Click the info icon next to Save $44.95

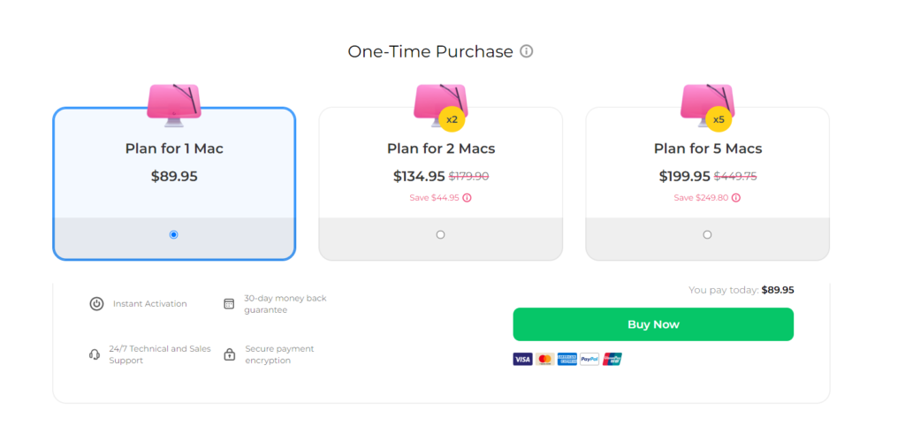(x=468, y=198)
